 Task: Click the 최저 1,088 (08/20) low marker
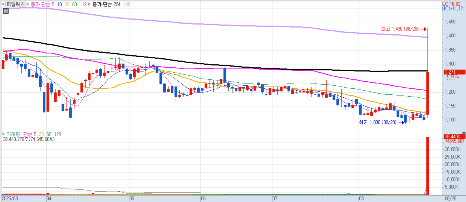click(381, 122)
